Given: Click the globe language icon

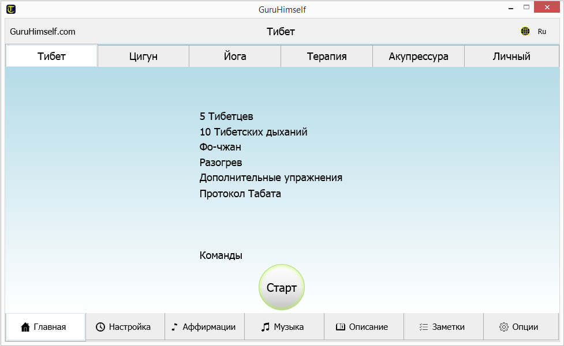Looking at the screenshot, I should coord(525,32).
